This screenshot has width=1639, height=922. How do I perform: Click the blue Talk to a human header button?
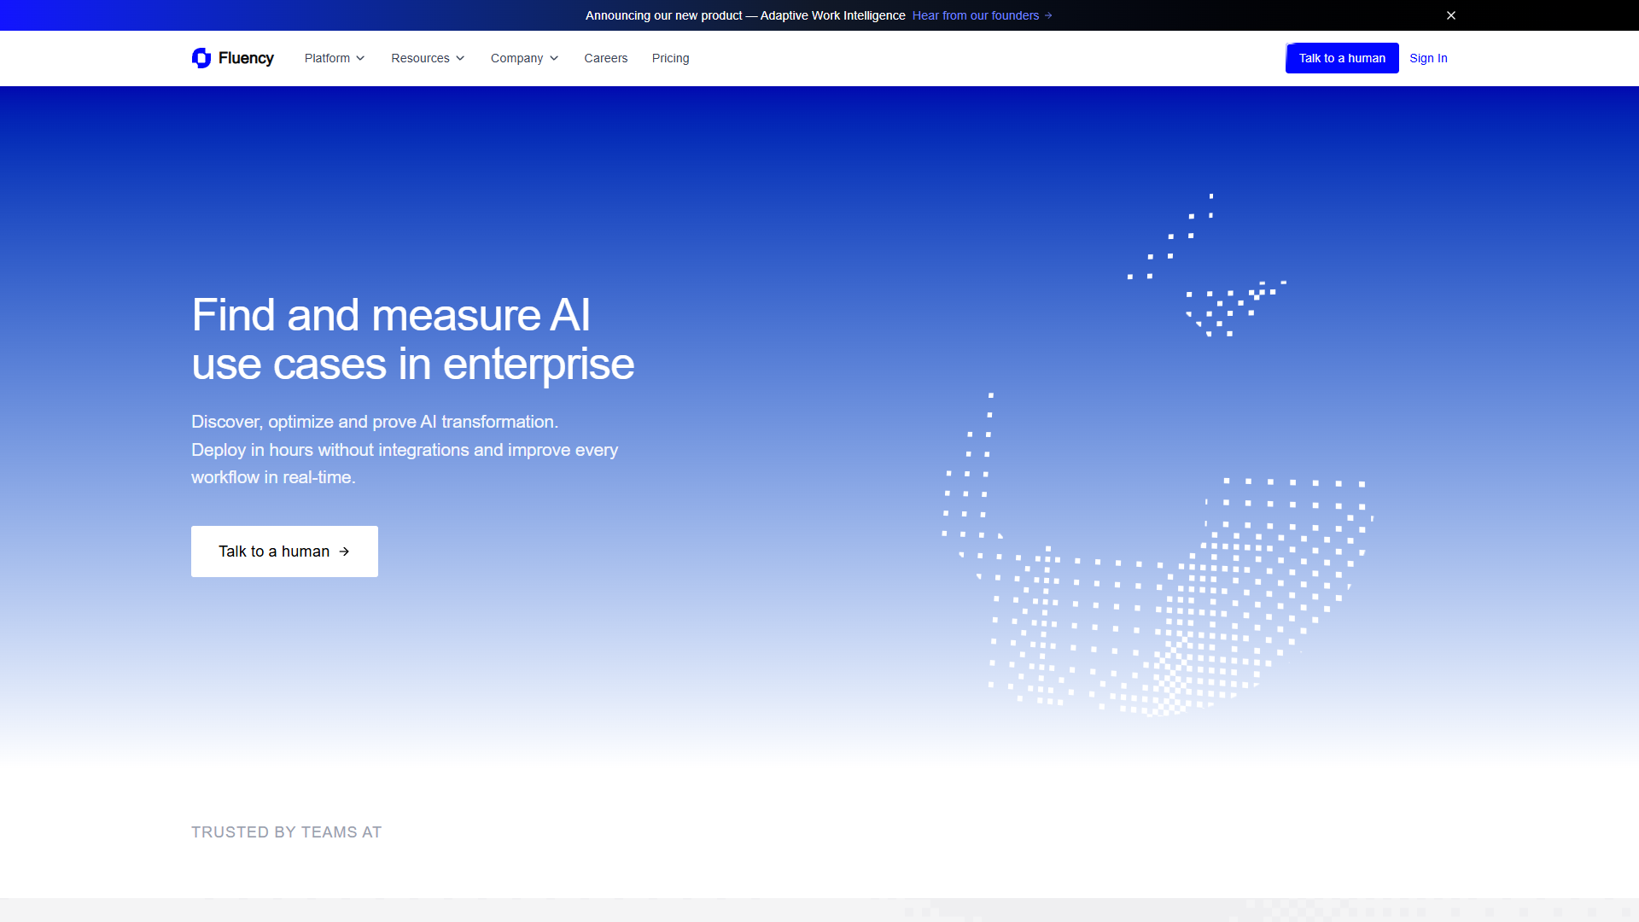[1342, 58]
